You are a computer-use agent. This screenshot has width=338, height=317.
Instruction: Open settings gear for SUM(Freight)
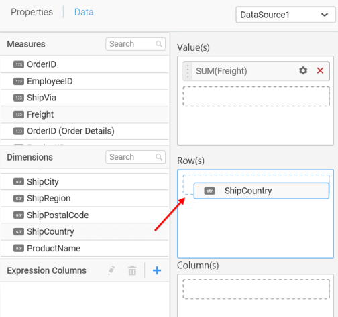[303, 71]
